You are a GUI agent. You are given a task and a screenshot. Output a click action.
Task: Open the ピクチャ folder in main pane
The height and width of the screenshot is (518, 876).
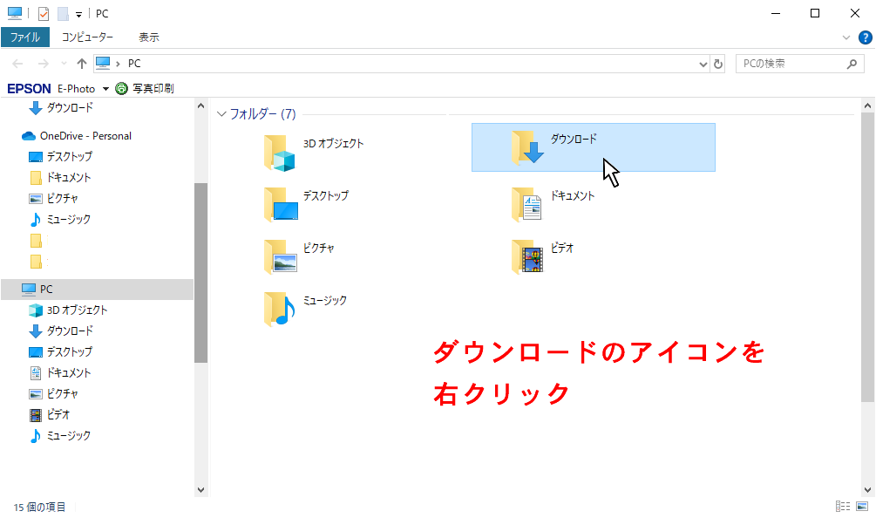pos(299,256)
